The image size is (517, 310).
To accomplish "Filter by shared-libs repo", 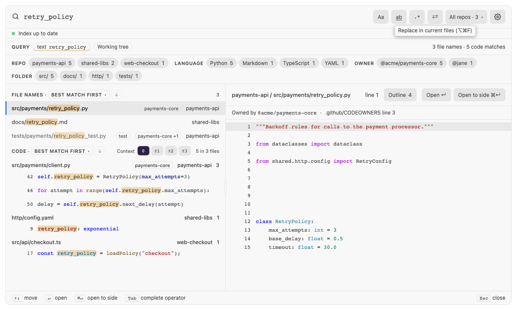I will click(98, 63).
